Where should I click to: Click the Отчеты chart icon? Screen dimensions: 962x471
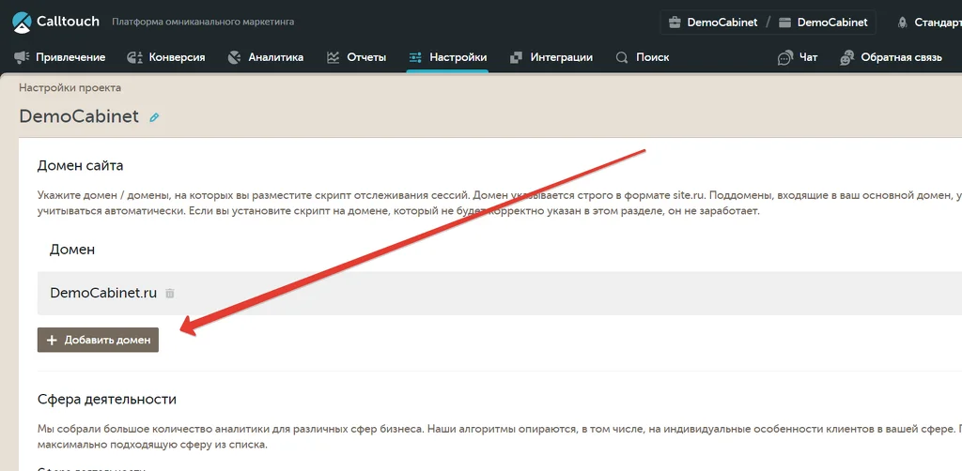(x=334, y=57)
